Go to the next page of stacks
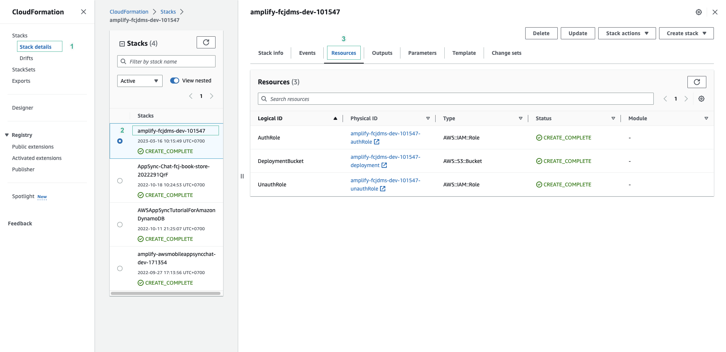Image resolution: width=726 pixels, height=352 pixels. [x=212, y=96]
